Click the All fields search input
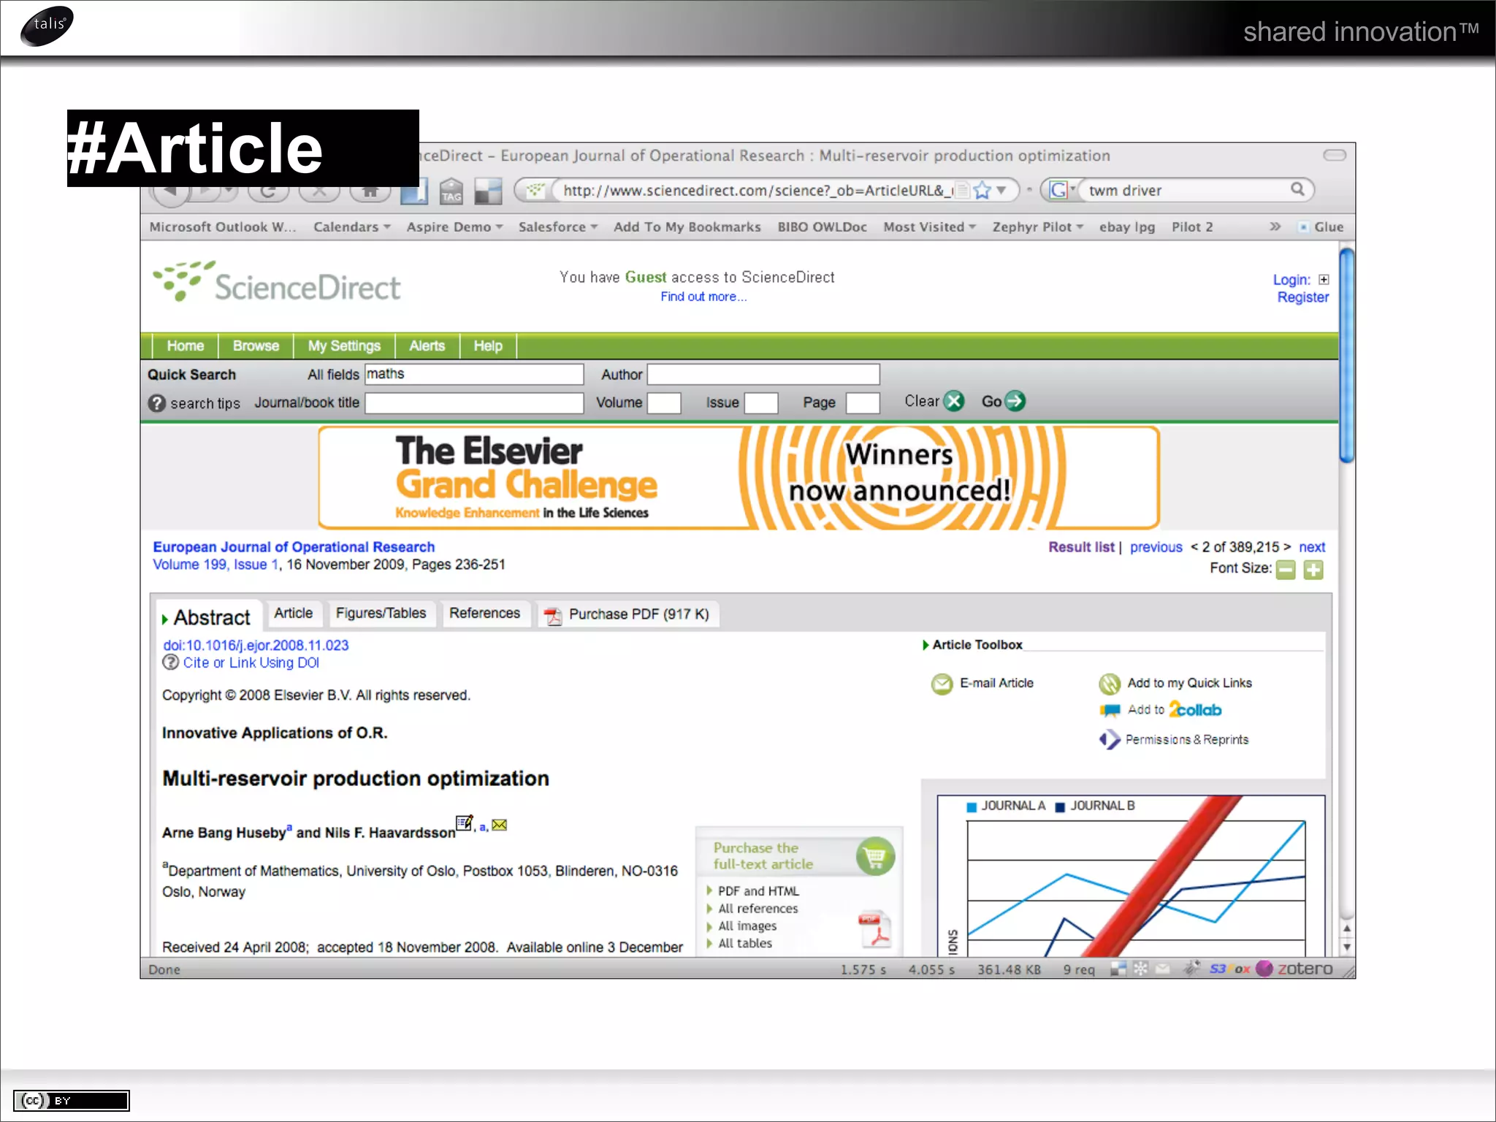 [x=474, y=374]
